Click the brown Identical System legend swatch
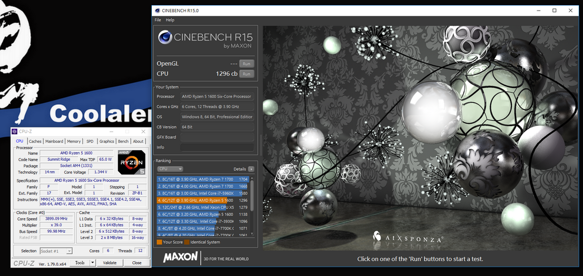This screenshot has width=583, height=276. tap(187, 242)
